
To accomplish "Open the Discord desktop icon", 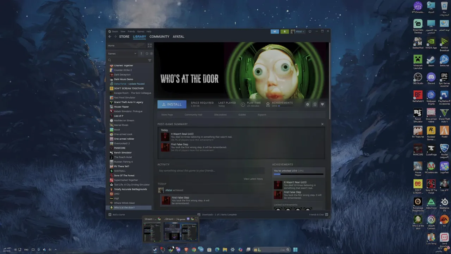I will click(431, 79).
